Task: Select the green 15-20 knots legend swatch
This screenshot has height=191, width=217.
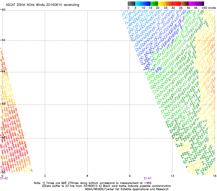Action: click(x=154, y=4)
